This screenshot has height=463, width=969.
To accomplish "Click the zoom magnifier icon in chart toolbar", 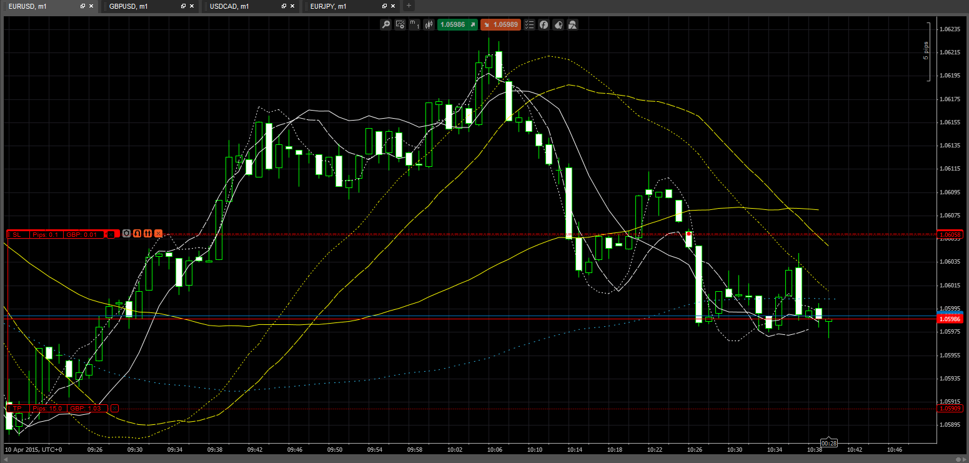I will tap(386, 24).
